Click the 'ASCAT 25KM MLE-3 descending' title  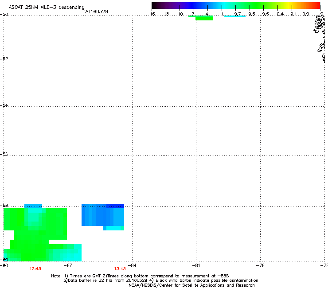(x=47, y=7)
